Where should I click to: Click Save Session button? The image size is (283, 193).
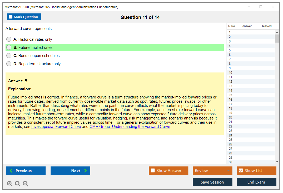212,182
